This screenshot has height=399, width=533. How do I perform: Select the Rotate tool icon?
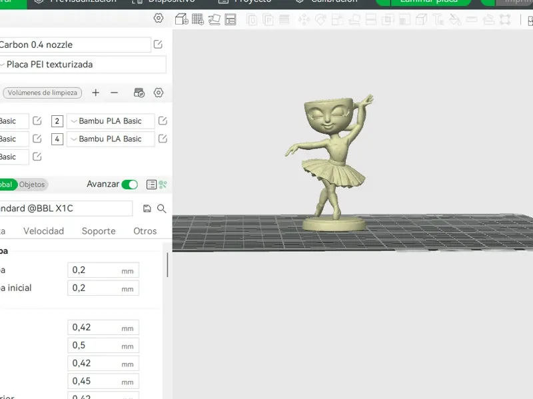point(320,20)
